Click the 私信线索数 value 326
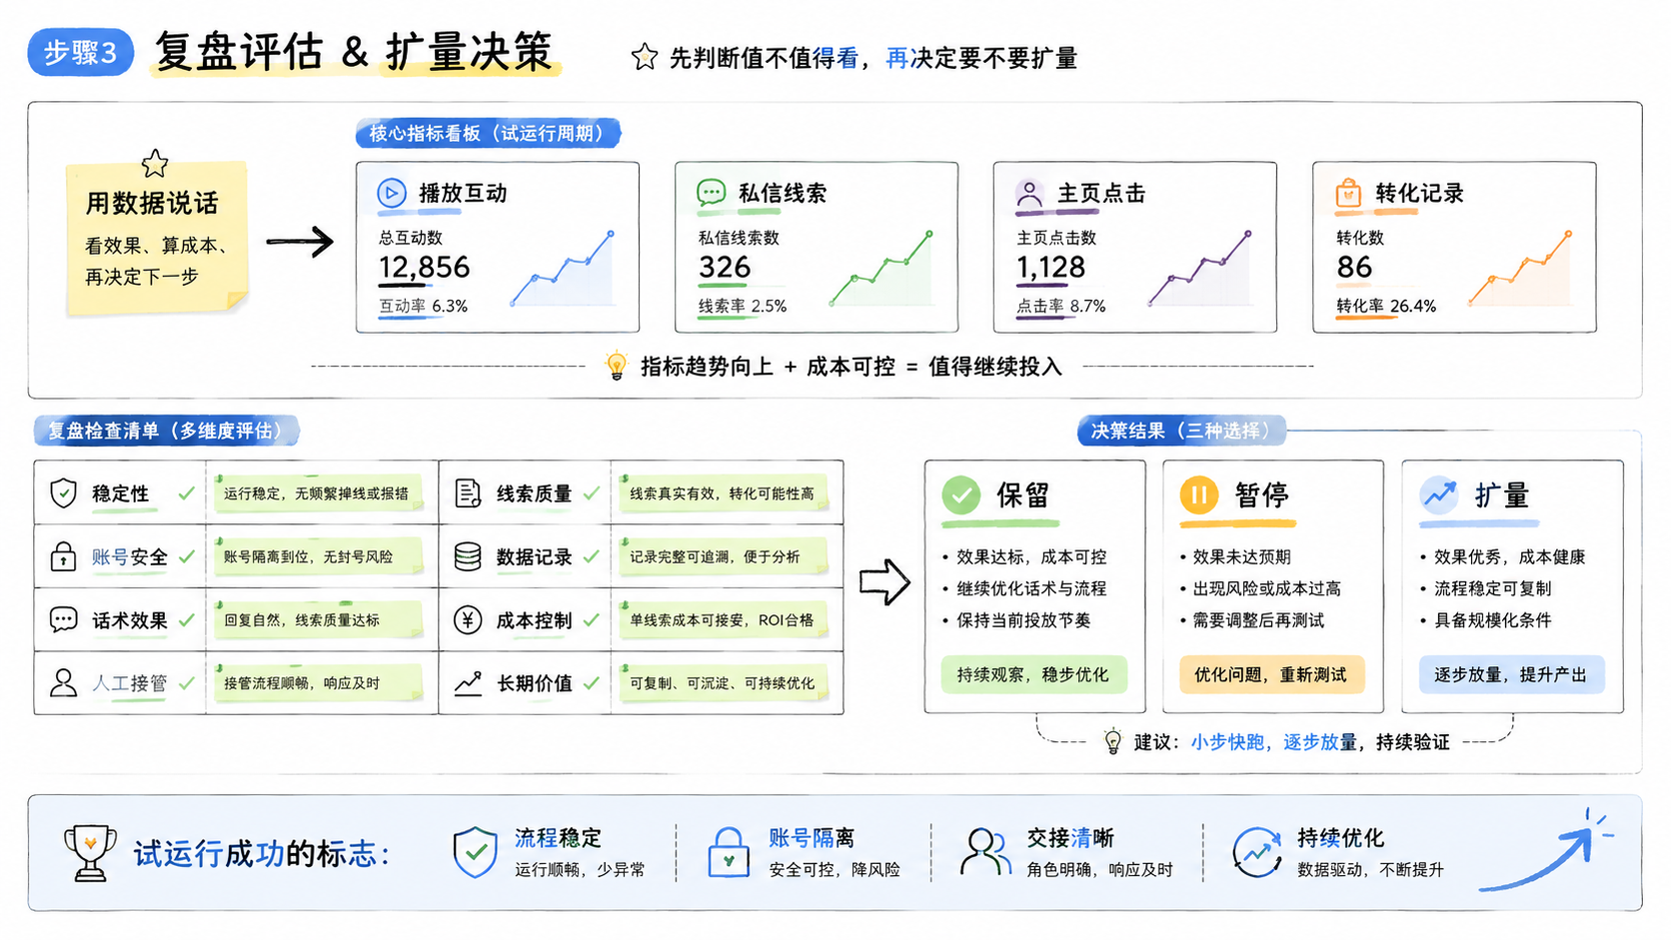The image size is (1671, 940). coord(725,267)
